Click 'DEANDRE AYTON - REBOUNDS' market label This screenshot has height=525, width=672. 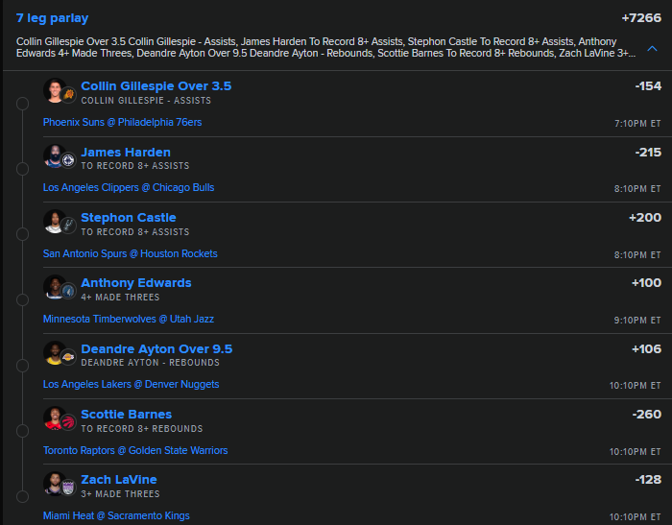(x=151, y=363)
